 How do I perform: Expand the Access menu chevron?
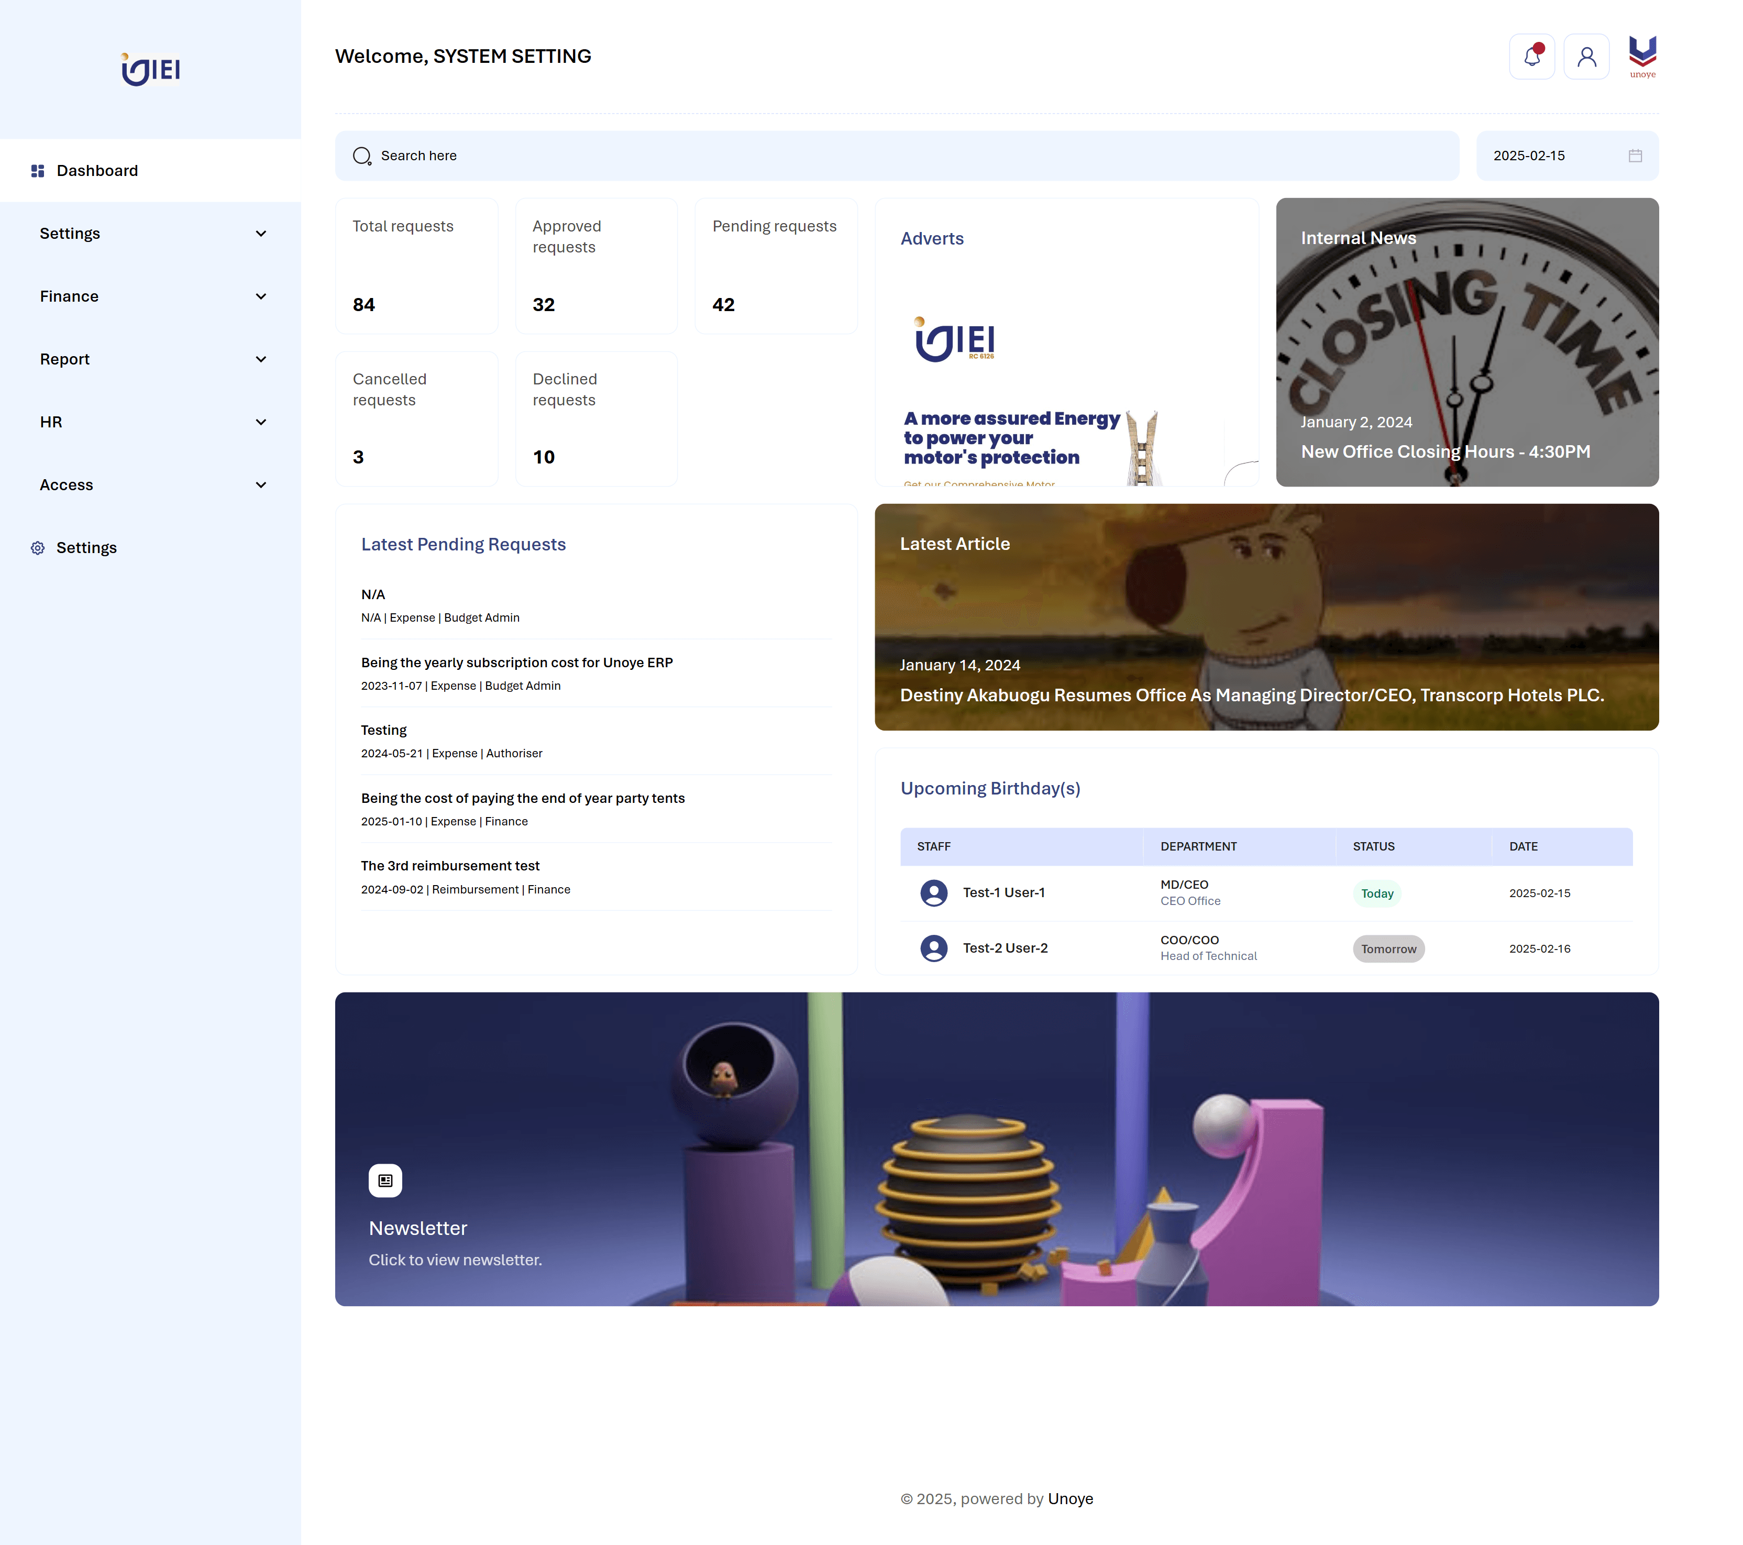point(261,485)
